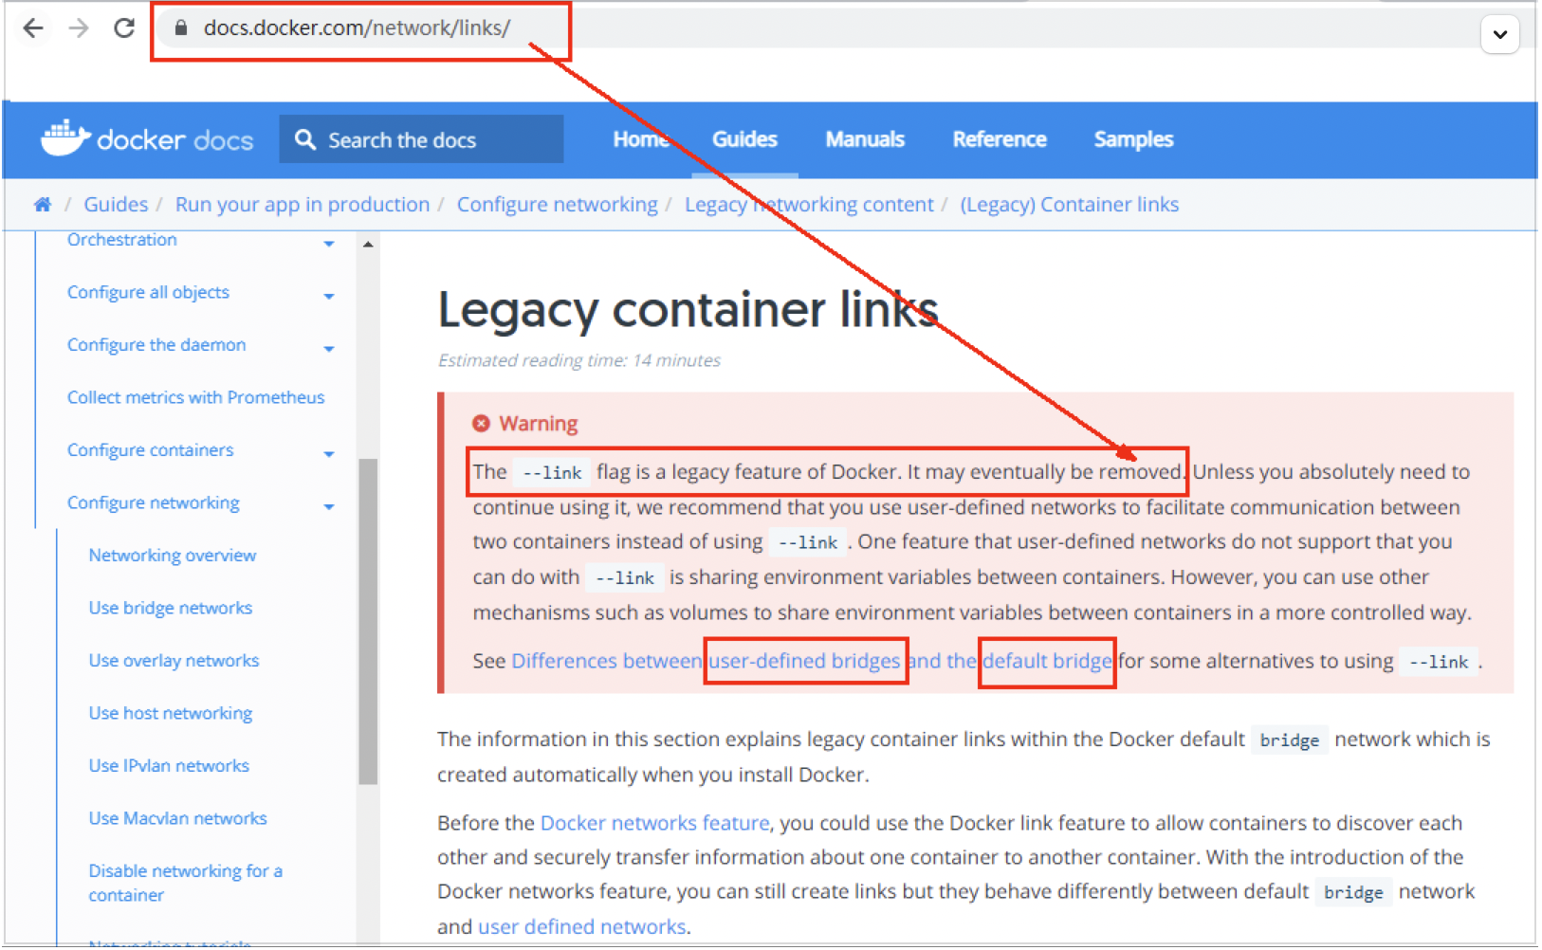The width and height of the screenshot is (1542, 950).
Task: Click the Docker docs whale logo
Action: point(64,138)
